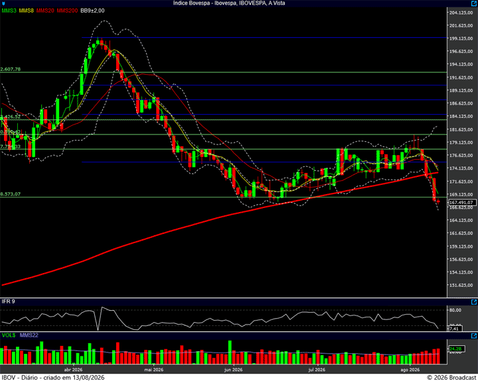Select the MMS20 moving average label
This screenshot has height=381, width=478.
pyautogui.click(x=45, y=11)
